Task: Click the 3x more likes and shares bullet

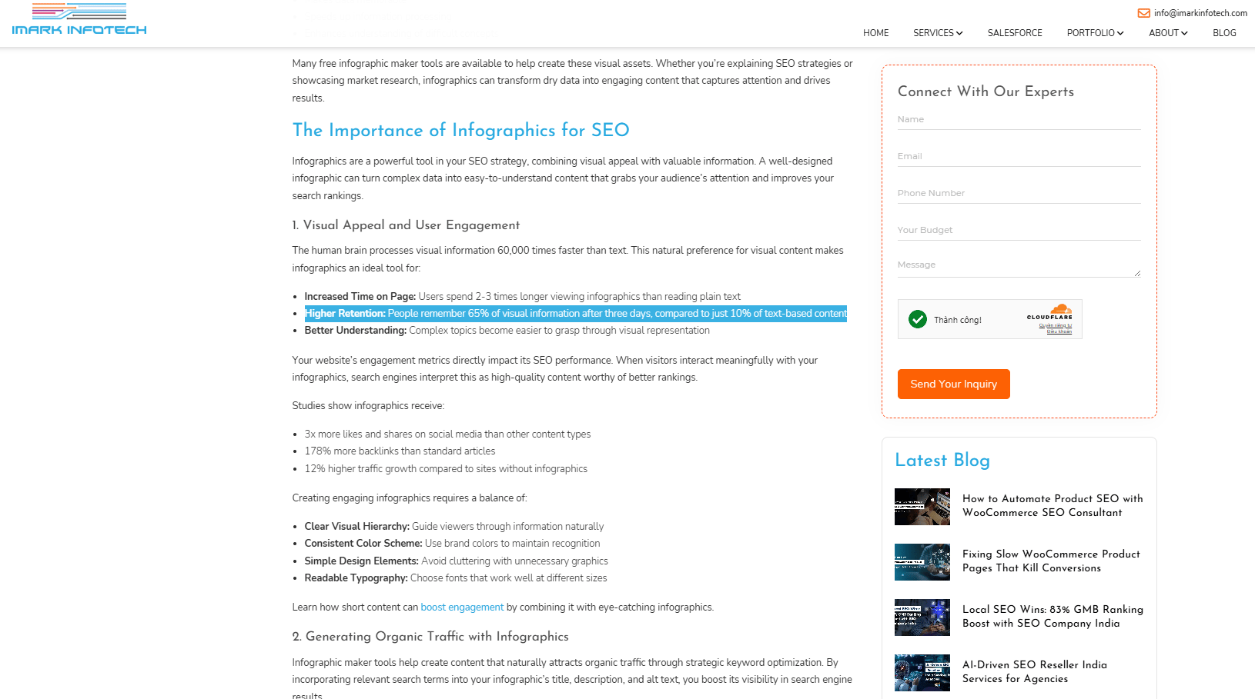Action: (x=448, y=434)
